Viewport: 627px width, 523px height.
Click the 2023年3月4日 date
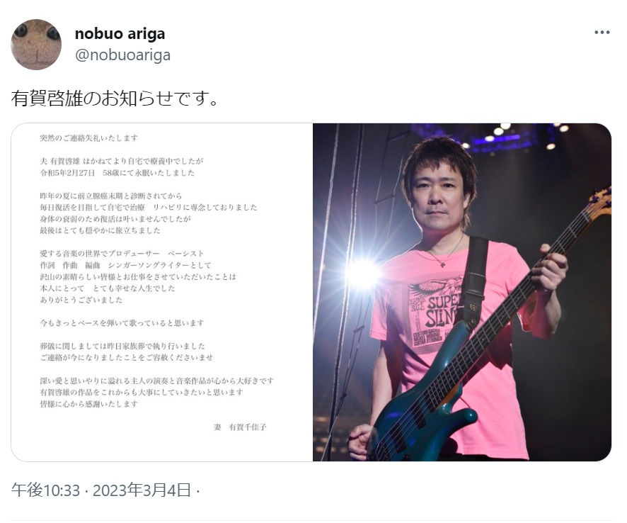click(142, 490)
